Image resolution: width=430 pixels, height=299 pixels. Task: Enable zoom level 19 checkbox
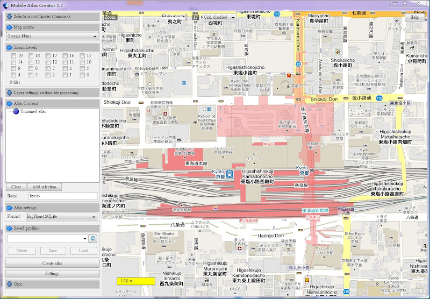14,56
